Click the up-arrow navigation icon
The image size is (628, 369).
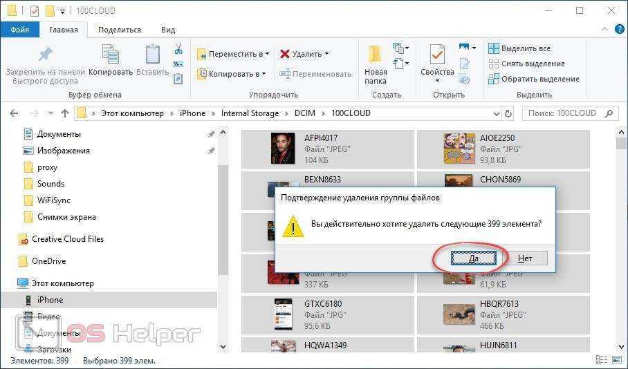pyautogui.click(x=65, y=113)
